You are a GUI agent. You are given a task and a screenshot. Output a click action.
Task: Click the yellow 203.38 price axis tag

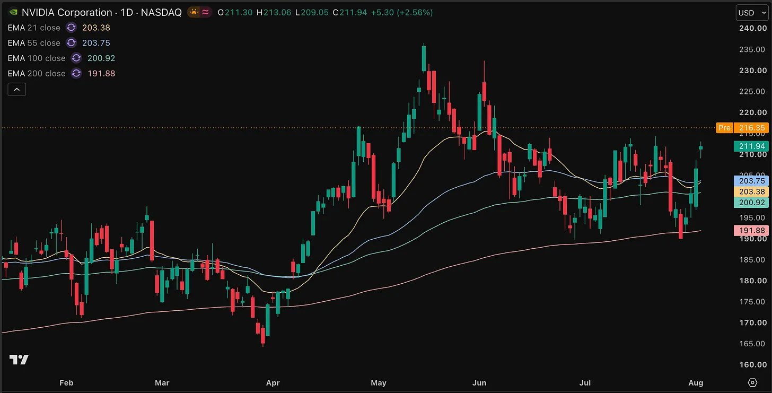click(751, 191)
